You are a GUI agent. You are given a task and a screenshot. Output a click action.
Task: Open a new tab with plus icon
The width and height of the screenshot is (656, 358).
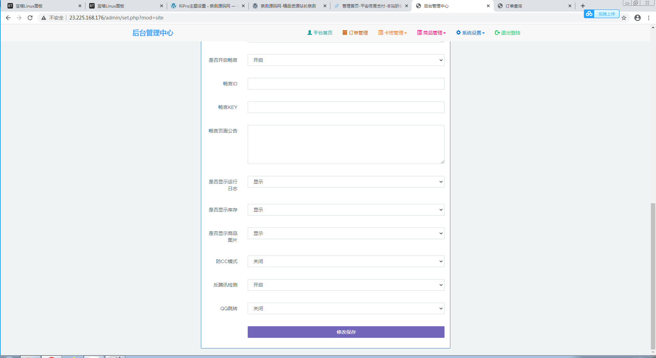pyautogui.click(x=583, y=6)
